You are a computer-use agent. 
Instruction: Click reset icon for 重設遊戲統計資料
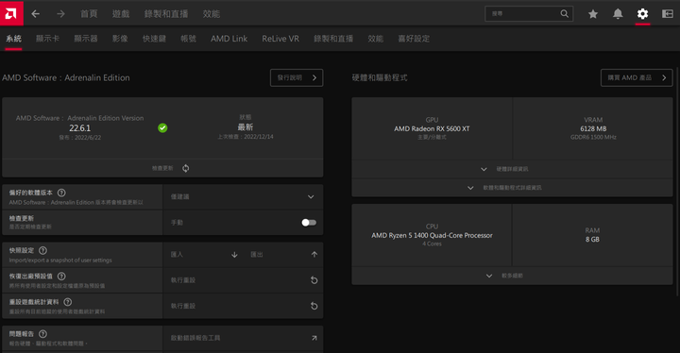[x=314, y=306]
